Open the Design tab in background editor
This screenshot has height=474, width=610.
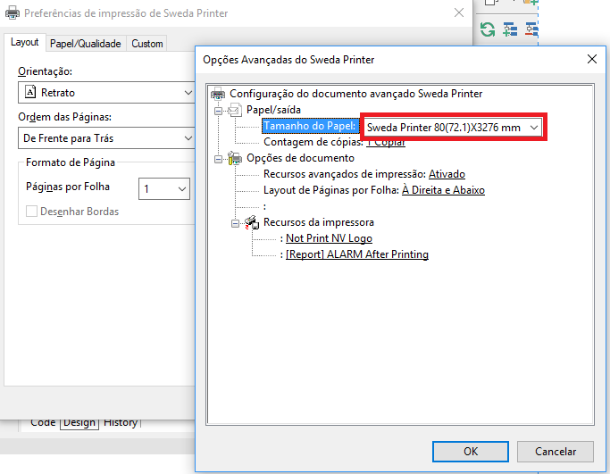point(79,423)
